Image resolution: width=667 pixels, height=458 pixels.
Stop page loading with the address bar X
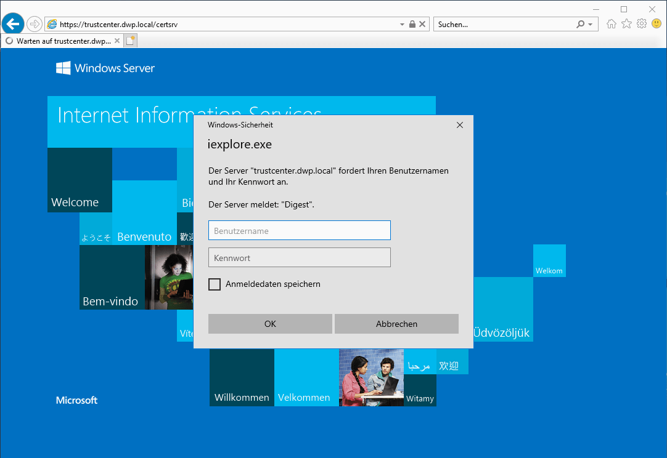tap(422, 24)
